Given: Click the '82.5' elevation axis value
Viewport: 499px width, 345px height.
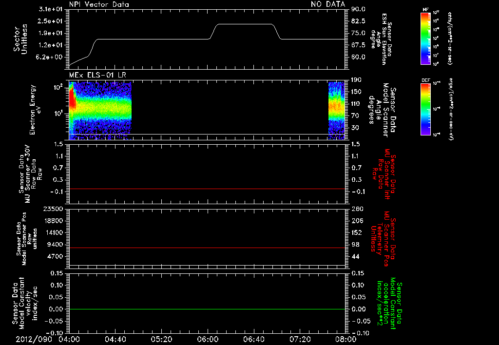Looking at the screenshot, I should click(x=358, y=21).
